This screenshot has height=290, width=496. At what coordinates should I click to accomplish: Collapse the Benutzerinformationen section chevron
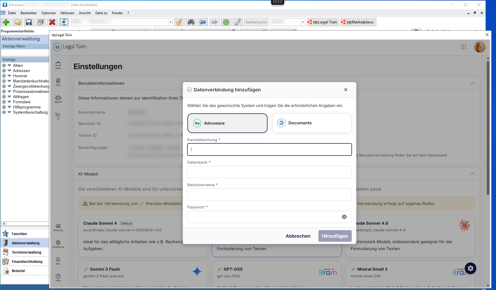[x=472, y=83]
